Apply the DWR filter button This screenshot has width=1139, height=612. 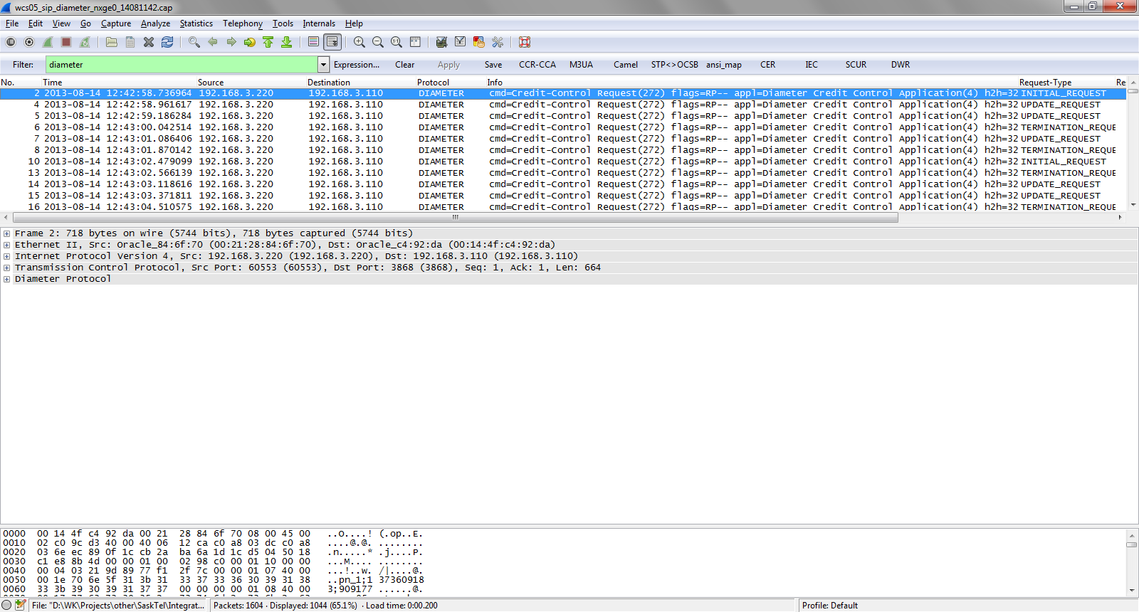pos(901,65)
